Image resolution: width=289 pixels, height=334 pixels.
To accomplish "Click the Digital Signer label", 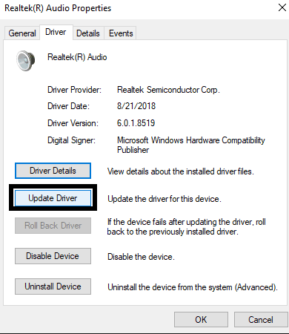I will (x=71, y=140).
